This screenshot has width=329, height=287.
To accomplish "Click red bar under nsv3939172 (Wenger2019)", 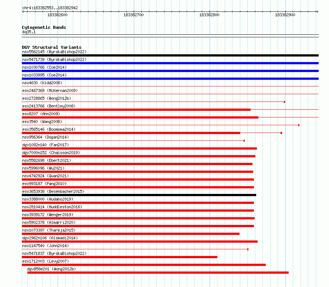I will pyautogui.click(x=138, y=218).
